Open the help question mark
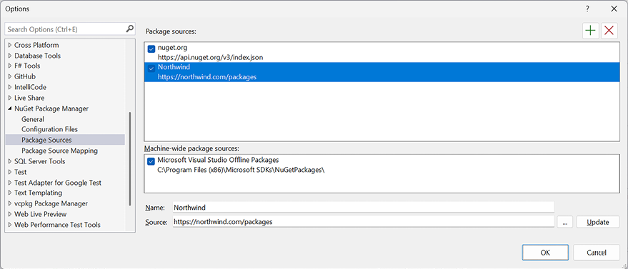This screenshot has width=628, height=269. (x=587, y=9)
